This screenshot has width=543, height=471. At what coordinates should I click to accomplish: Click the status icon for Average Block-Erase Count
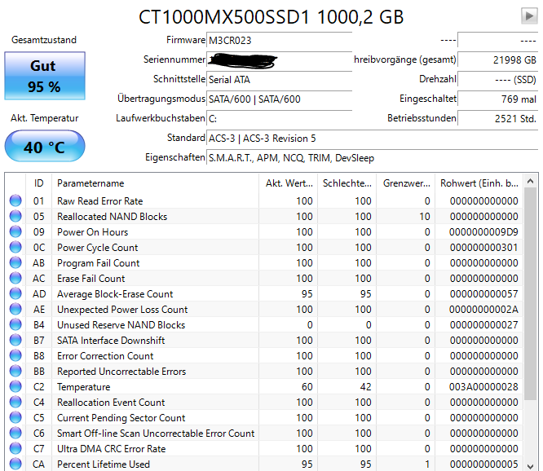[x=15, y=293]
